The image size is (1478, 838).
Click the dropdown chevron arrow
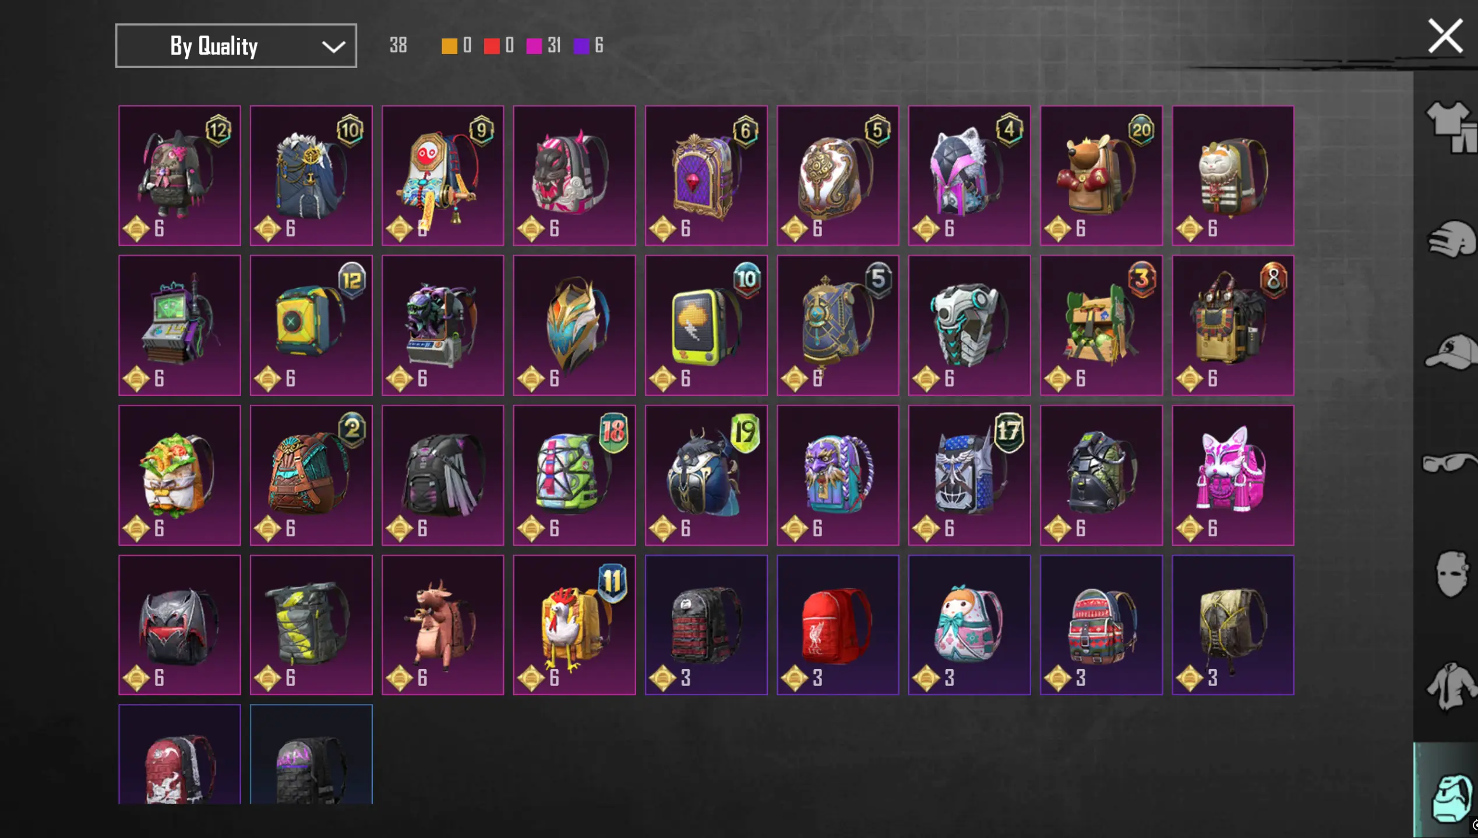coord(333,47)
